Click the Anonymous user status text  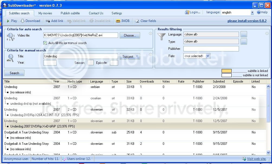pyautogui.click(x=17, y=159)
